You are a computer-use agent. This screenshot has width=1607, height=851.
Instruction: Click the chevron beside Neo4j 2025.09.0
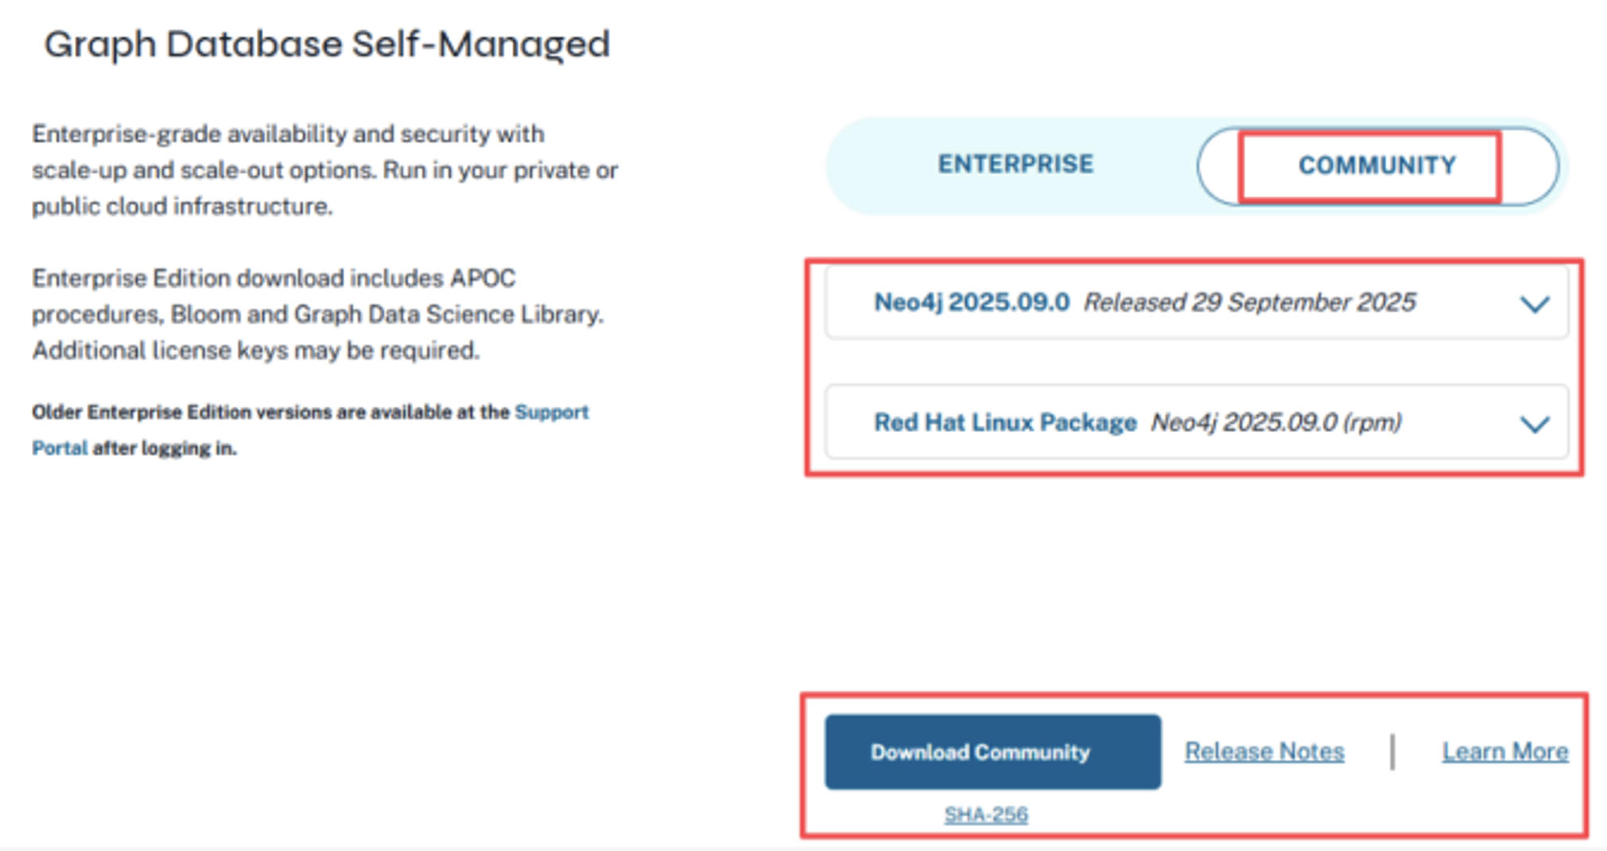(x=1535, y=304)
